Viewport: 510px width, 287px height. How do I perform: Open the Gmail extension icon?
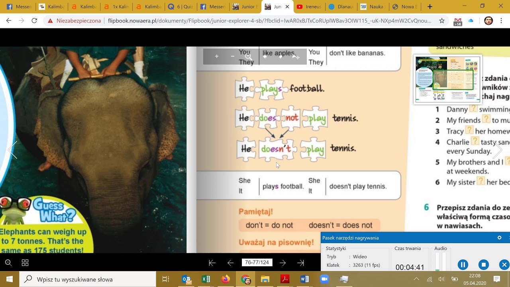pyautogui.click(x=458, y=22)
